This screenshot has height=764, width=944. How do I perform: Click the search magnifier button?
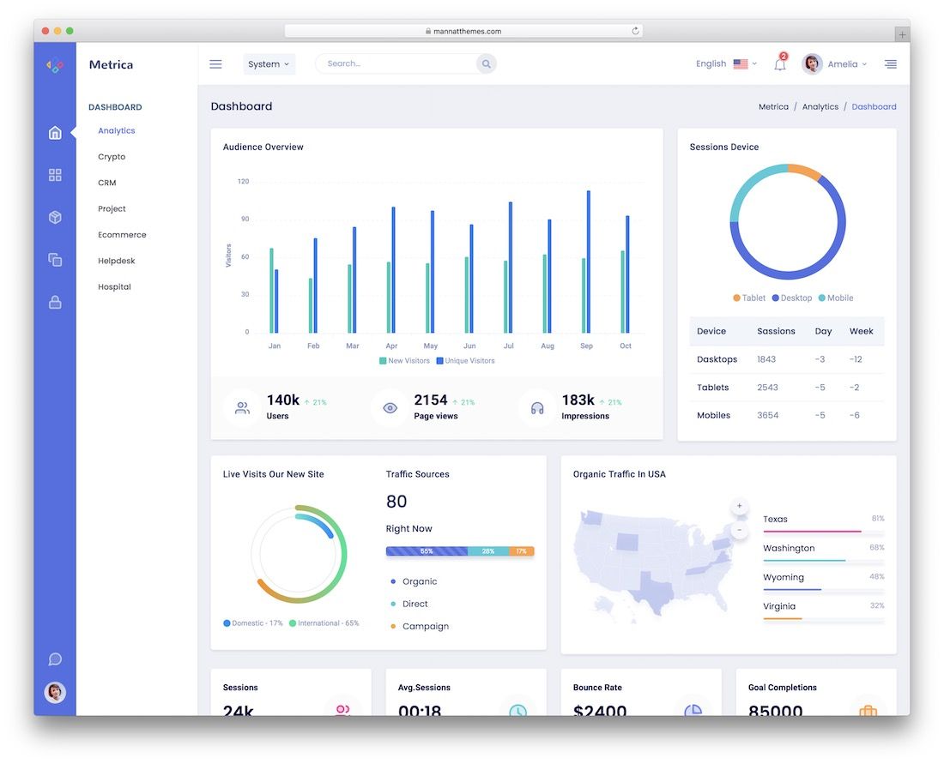486,63
